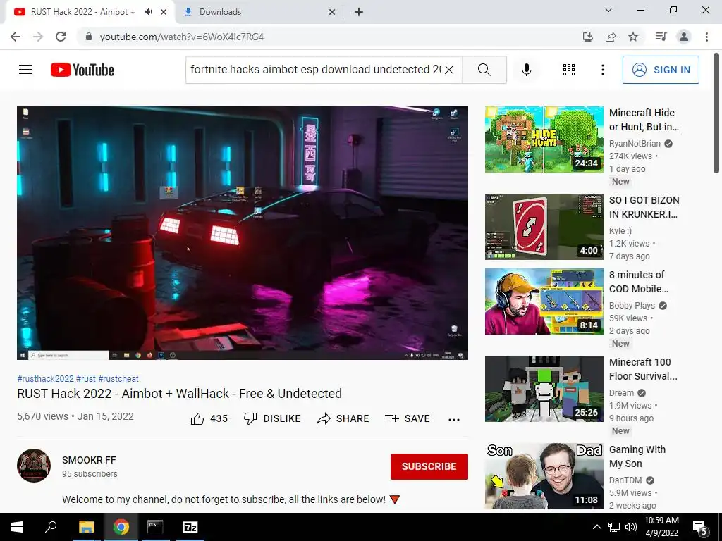This screenshot has width=722, height=541.
Task: Open Minecraft 100 Floor Survival thumbnail
Action: 544,389
